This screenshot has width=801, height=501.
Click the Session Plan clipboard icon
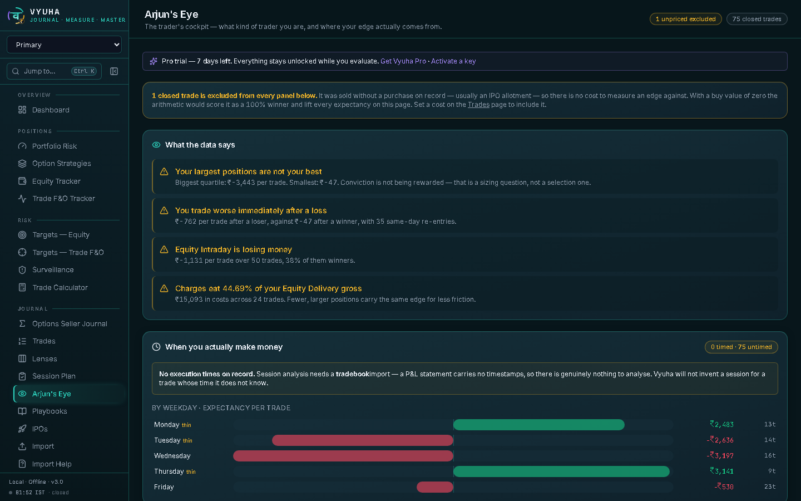pos(22,376)
